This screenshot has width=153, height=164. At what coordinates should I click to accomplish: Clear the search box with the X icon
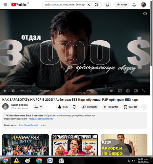89,5
